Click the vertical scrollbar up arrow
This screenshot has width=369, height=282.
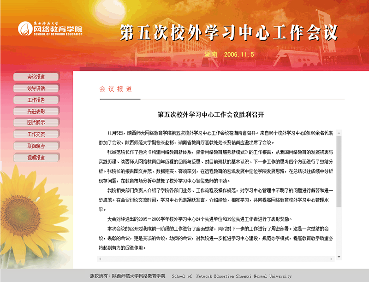click(x=339, y=133)
